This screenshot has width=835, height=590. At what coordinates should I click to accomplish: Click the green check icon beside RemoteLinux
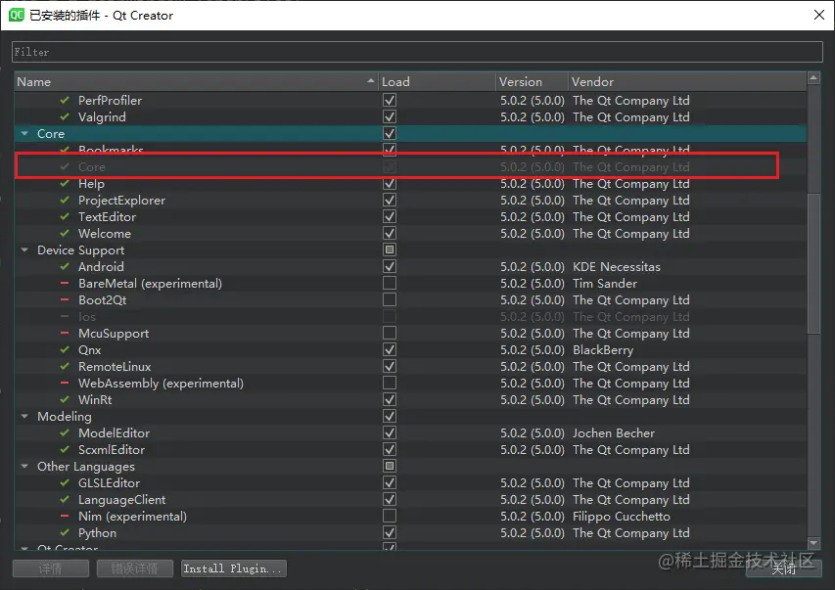pos(65,366)
